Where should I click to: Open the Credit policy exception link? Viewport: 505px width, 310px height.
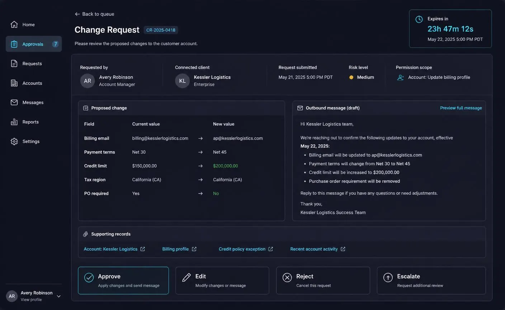coord(242,249)
